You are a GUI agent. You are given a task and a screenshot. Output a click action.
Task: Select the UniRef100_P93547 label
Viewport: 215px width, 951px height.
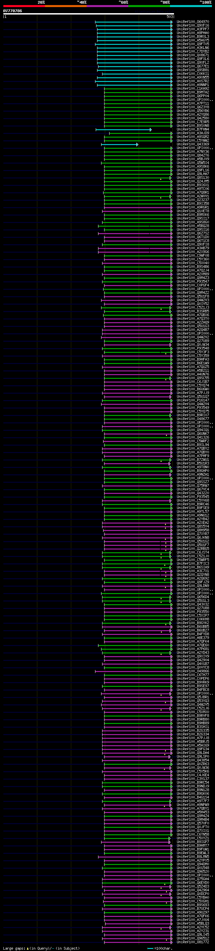193,282
